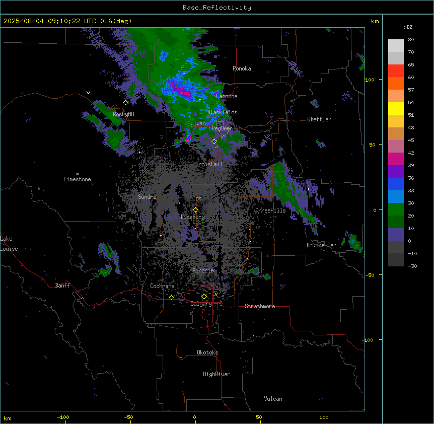
Task: Click the asterisk marker above Limestone
Action: [77, 174]
